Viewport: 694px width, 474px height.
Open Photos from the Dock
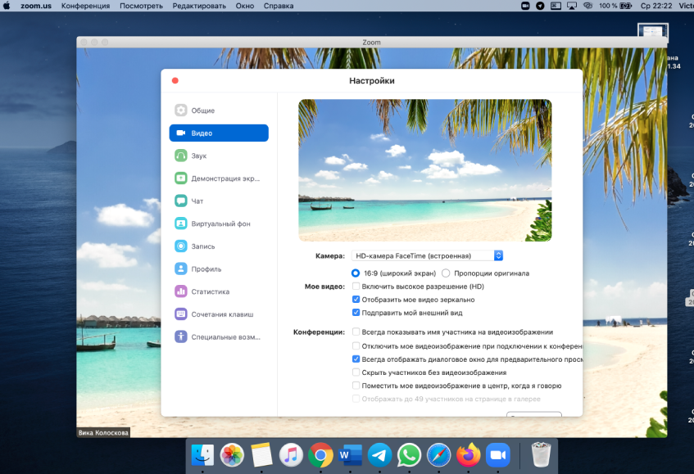point(232,454)
